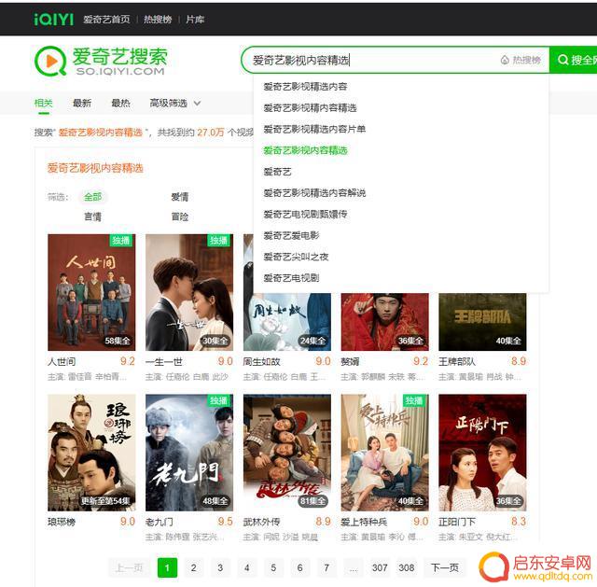Go to results page 5
The height and width of the screenshot is (587, 597).
[273, 568]
